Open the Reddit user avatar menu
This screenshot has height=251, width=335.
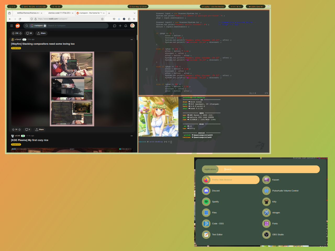(x=132, y=25)
